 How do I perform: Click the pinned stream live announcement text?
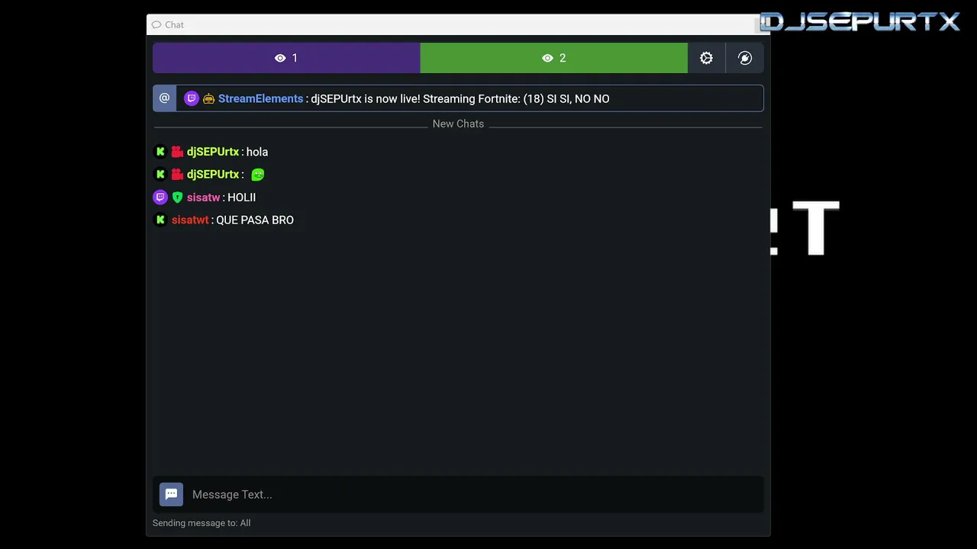pos(460,98)
